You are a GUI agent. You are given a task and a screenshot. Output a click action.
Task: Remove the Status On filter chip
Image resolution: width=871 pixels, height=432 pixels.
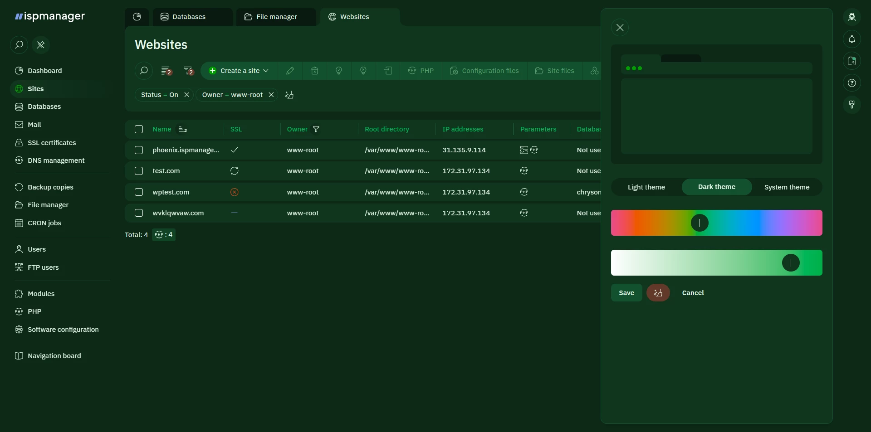coord(186,95)
